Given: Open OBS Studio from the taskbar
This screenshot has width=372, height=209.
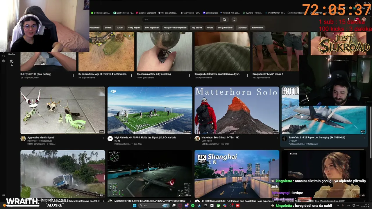Looking at the screenshot, I should click(231, 206).
